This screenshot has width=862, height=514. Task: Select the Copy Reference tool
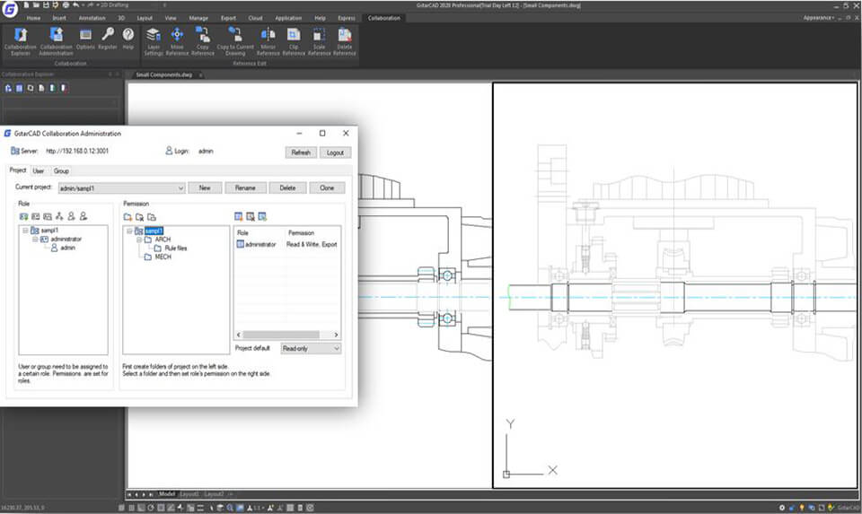point(203,41)
